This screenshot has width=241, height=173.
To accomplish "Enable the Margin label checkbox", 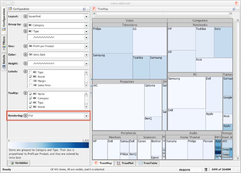I will tap(31, 81).
